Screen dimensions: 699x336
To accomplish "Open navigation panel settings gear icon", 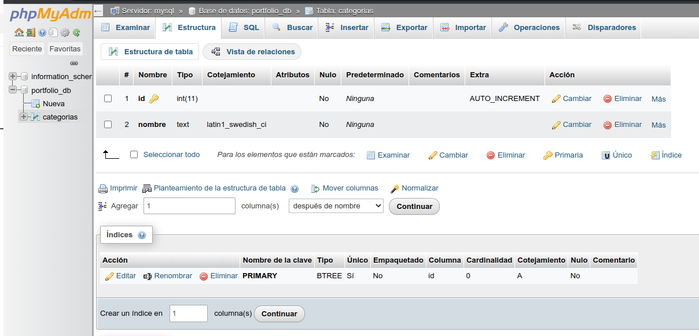I will (x=65, y=32).
